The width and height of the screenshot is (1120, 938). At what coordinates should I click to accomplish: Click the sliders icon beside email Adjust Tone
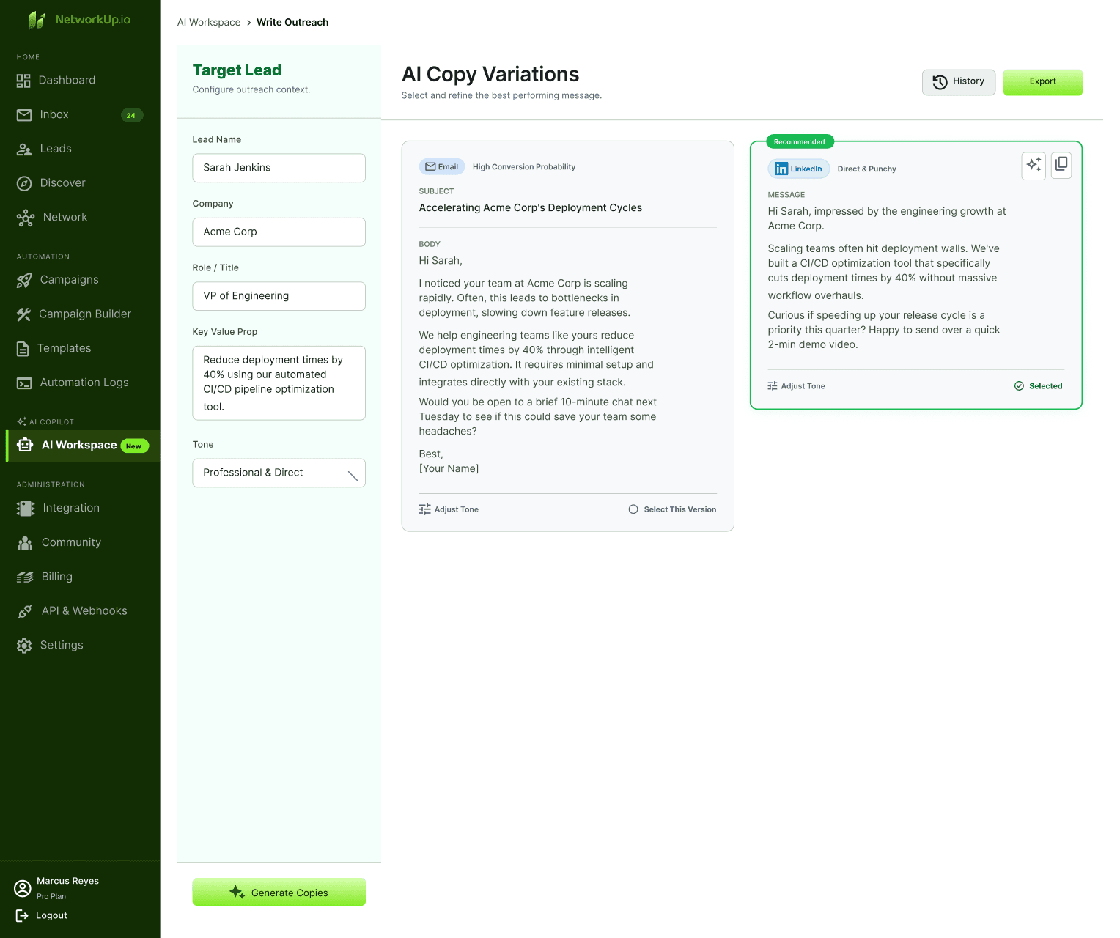pos(425,509)
